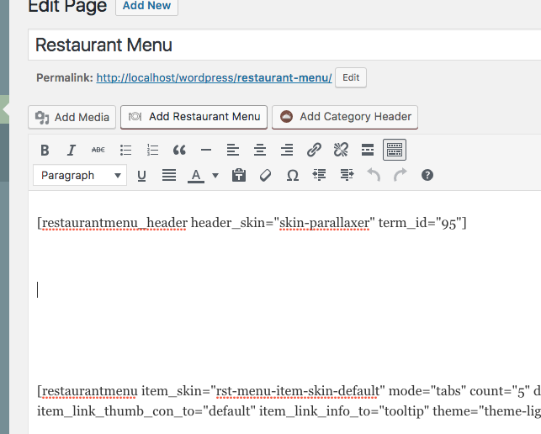
Task: Open the Paragraph format dropdown
Action: pyautogui.click(x=80, y=176)
